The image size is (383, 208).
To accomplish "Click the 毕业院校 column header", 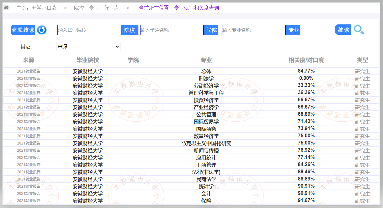I will (88, 60).
